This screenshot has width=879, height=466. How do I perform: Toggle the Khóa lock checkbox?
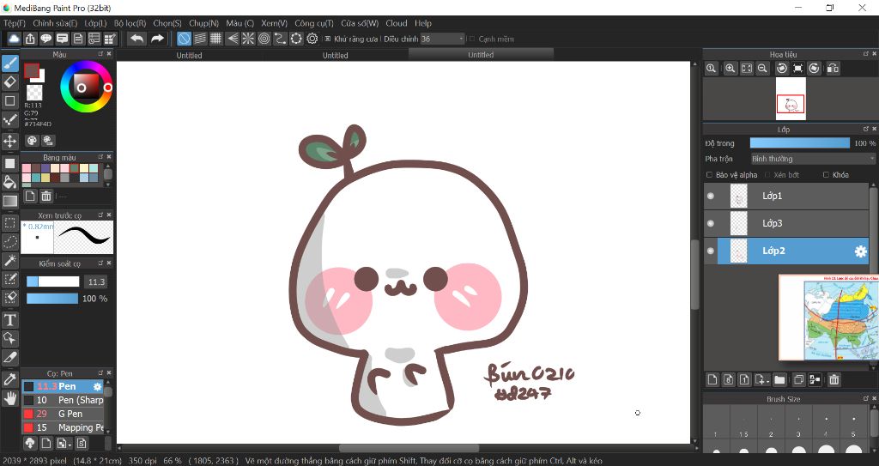pyautogui.click(x=826, y=175)
